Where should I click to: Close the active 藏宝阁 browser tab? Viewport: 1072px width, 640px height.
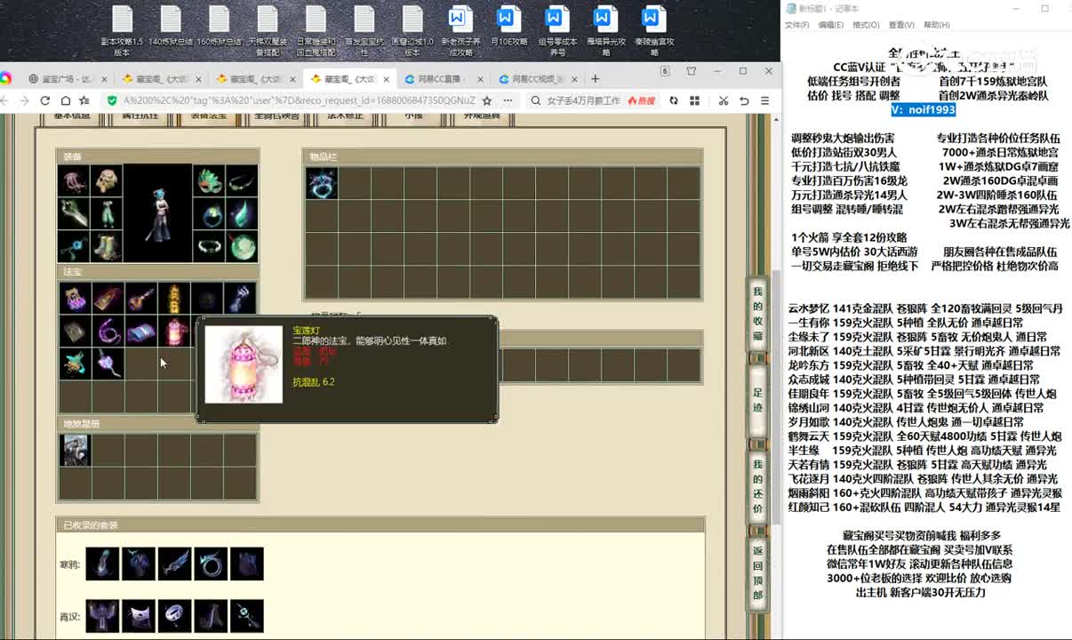[x=384, y=79]
